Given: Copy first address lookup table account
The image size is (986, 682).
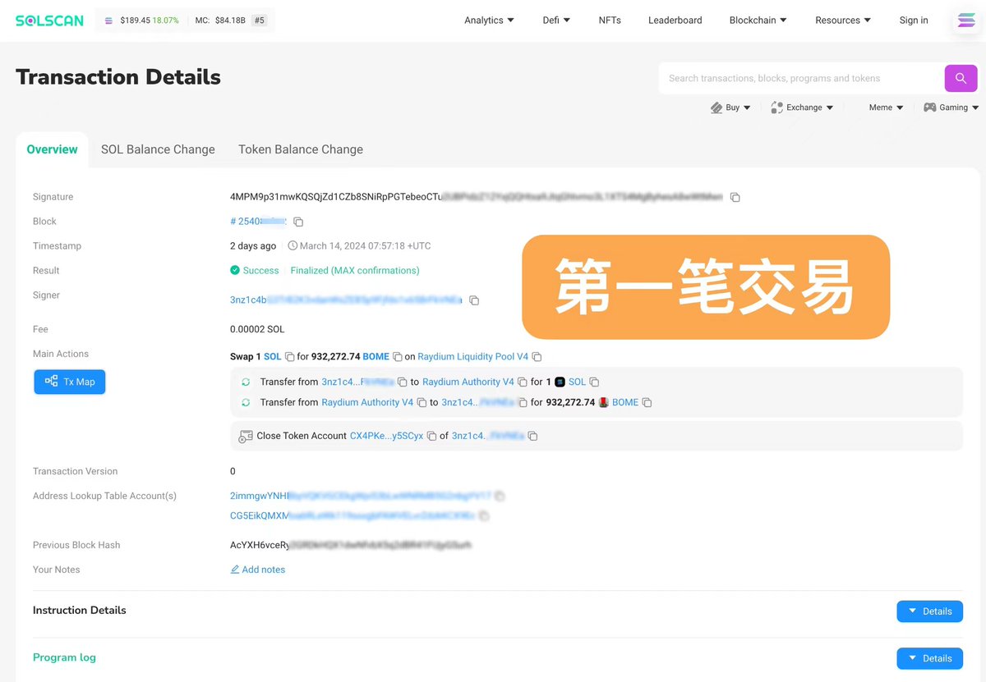Looking at the screenshot, I should pos(500,497).
